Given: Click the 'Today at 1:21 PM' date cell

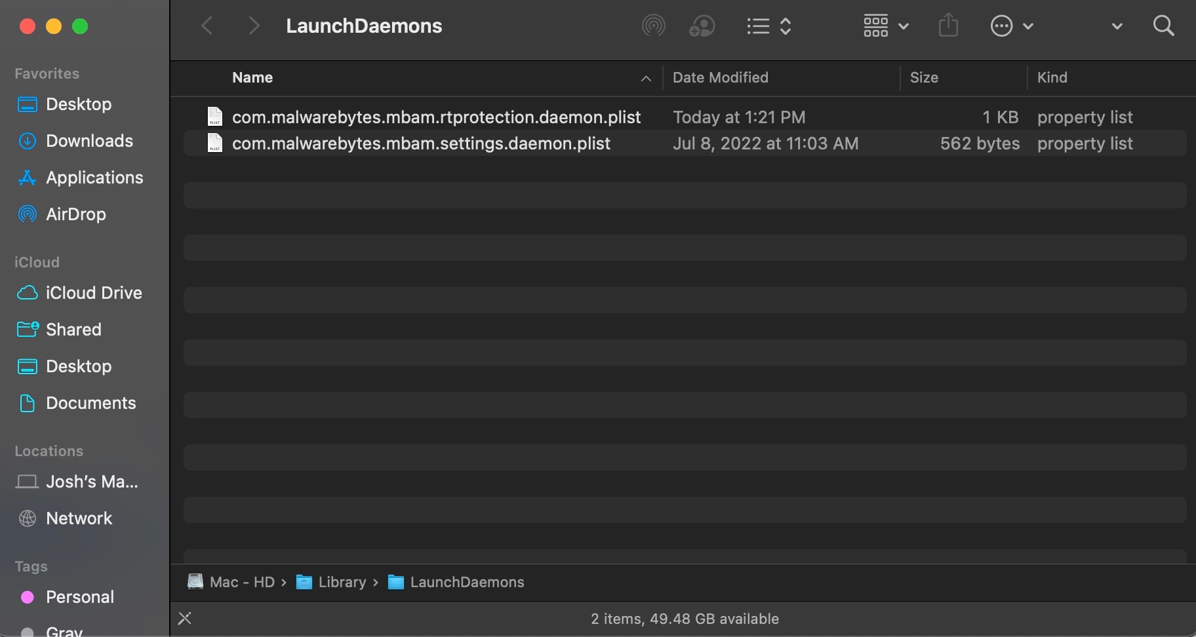Looking at the screenshot, I should click(x=739, y=117).
